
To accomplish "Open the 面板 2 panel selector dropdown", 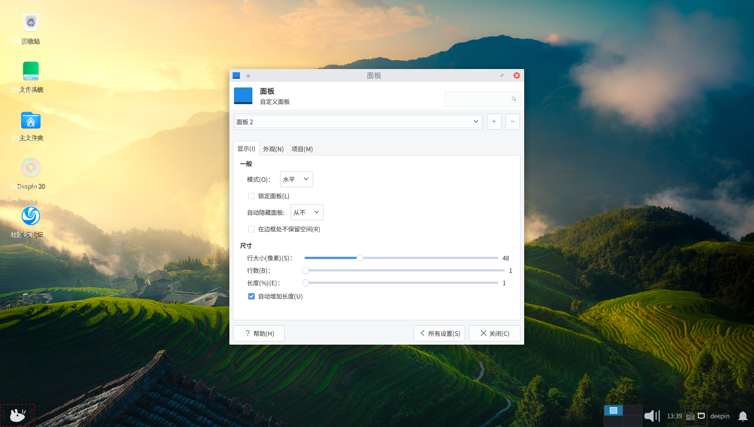I will pyautogui.click(x=358, y=121).
